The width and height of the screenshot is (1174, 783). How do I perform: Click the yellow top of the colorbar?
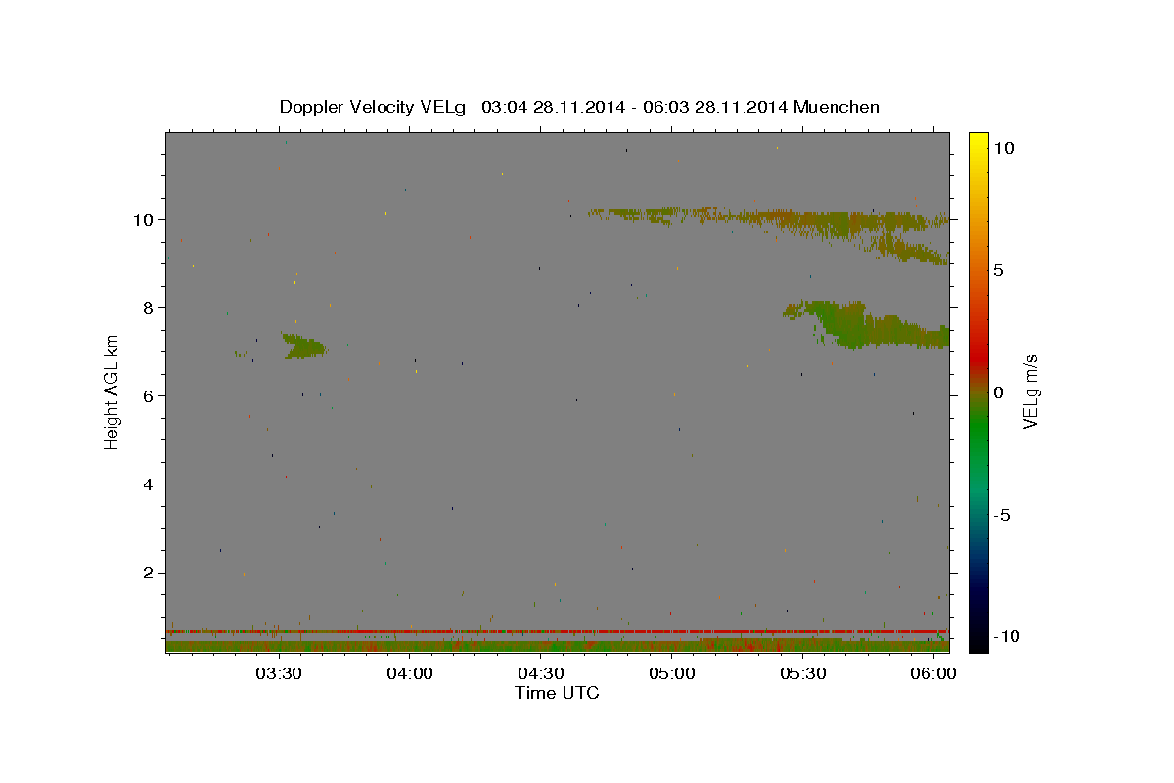pyautogui.click(x=978, y=142)
